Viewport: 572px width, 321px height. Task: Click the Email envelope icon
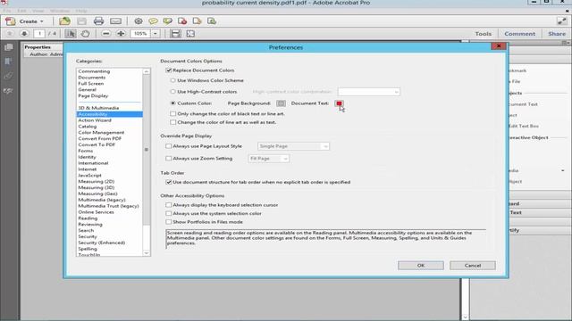[x=115, y=21]
